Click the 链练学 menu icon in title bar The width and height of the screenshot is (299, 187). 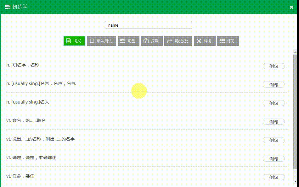(8, 7)
